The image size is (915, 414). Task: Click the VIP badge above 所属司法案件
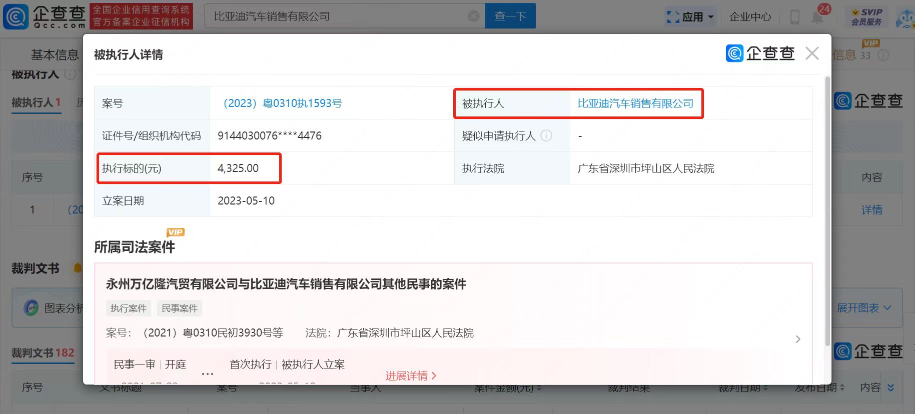click(176, 232)
